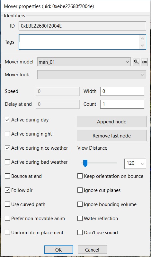Enable Bounce at end
This screenshot has width=151, height=257.
pyautogui.click(x=7, y=176)
